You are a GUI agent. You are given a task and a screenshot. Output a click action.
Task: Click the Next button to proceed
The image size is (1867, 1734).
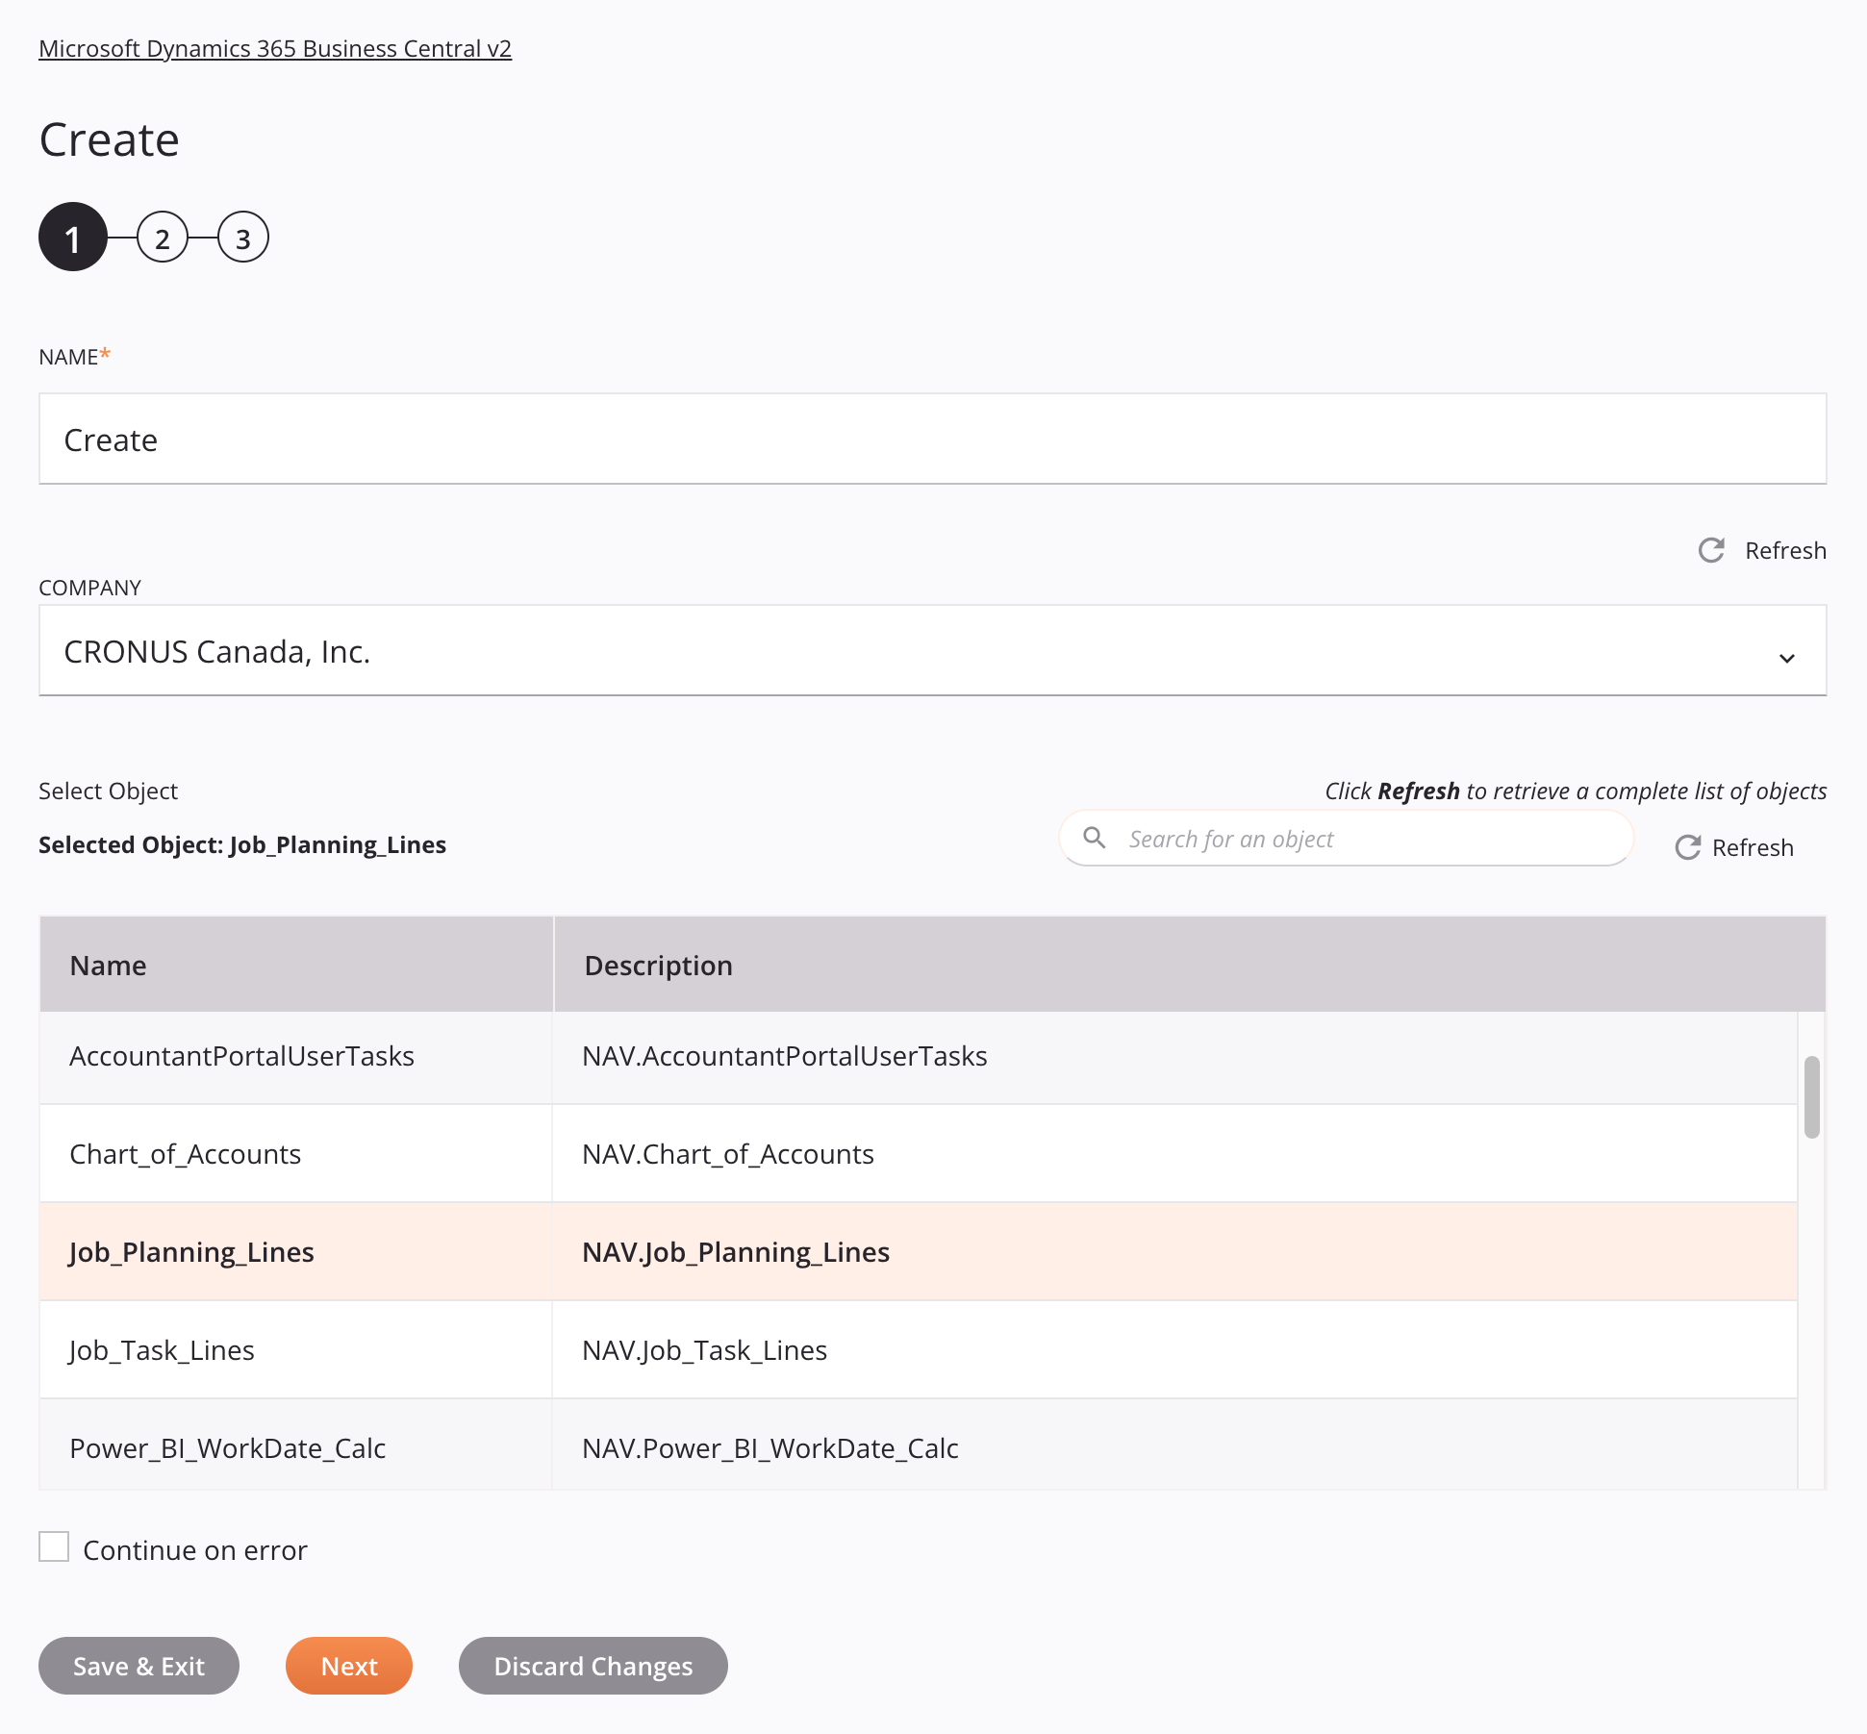point(349,1666)
